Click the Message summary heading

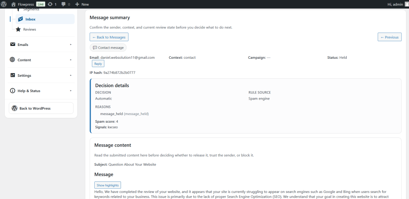pyautogui.click(x=109, y=18)
